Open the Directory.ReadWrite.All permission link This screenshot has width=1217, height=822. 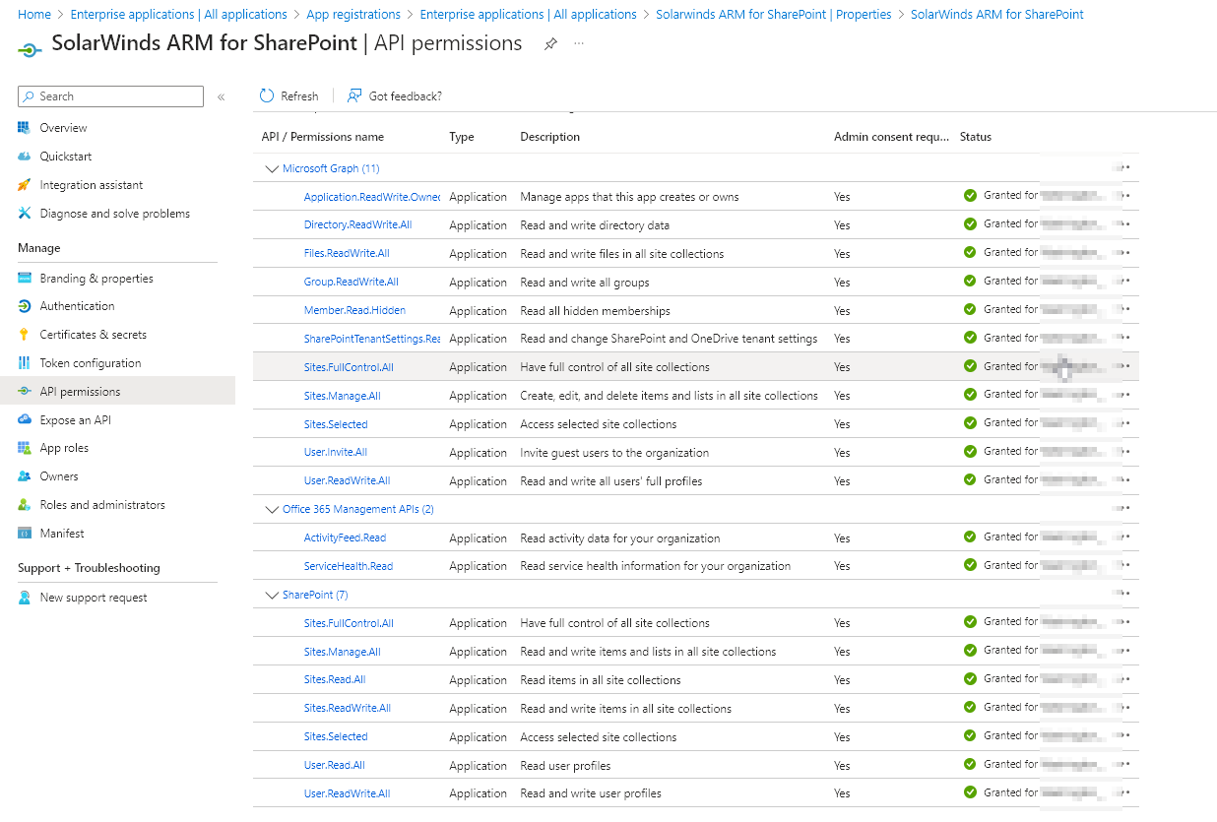pyautogui.click(x=357, y=225)
